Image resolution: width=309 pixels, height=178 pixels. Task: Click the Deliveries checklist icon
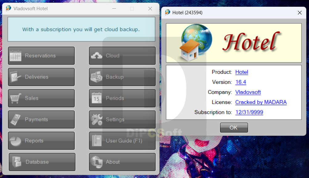point(15,77)
